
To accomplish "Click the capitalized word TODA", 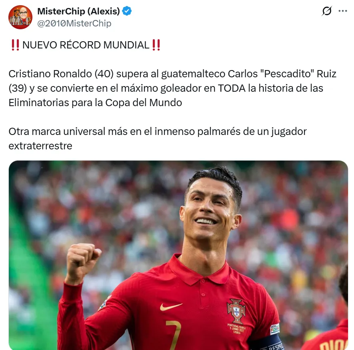I will pyautogui.click(x=232, y=89).
